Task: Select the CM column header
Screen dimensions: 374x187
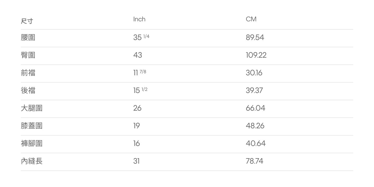Action: tap(251, 19)
